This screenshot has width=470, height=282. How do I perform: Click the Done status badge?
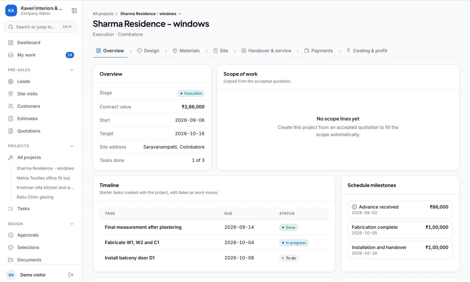[288, 227]
